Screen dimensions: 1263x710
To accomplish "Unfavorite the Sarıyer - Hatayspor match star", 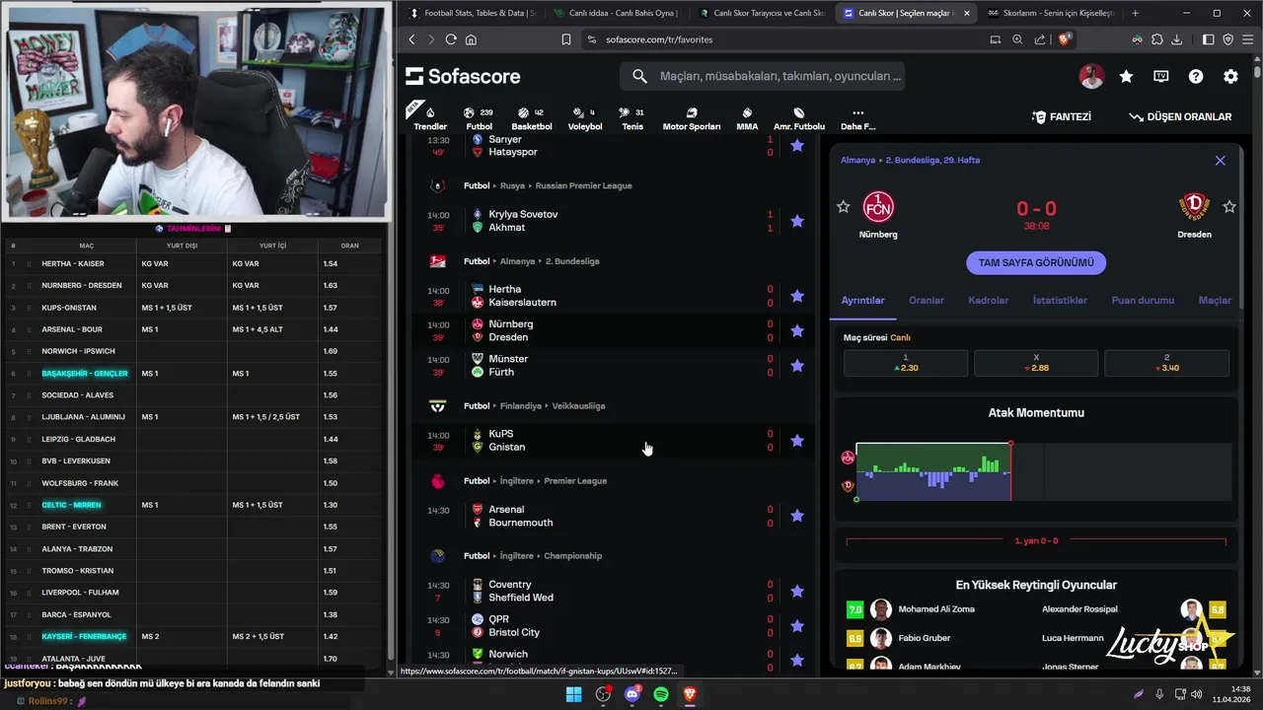I will pos(797,146).
